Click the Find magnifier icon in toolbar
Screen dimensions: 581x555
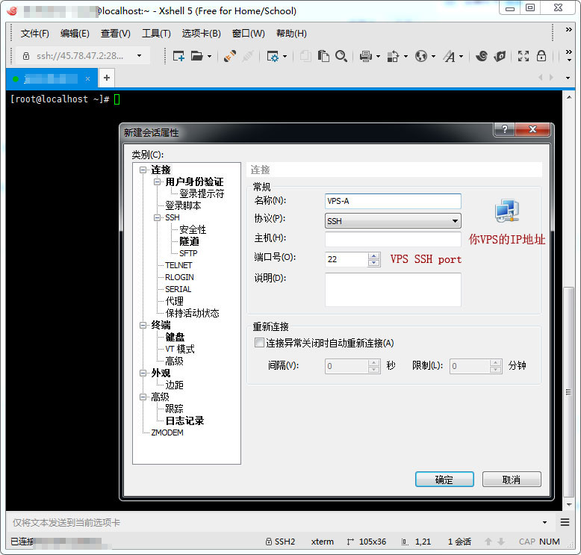click(x=341, y=56)
